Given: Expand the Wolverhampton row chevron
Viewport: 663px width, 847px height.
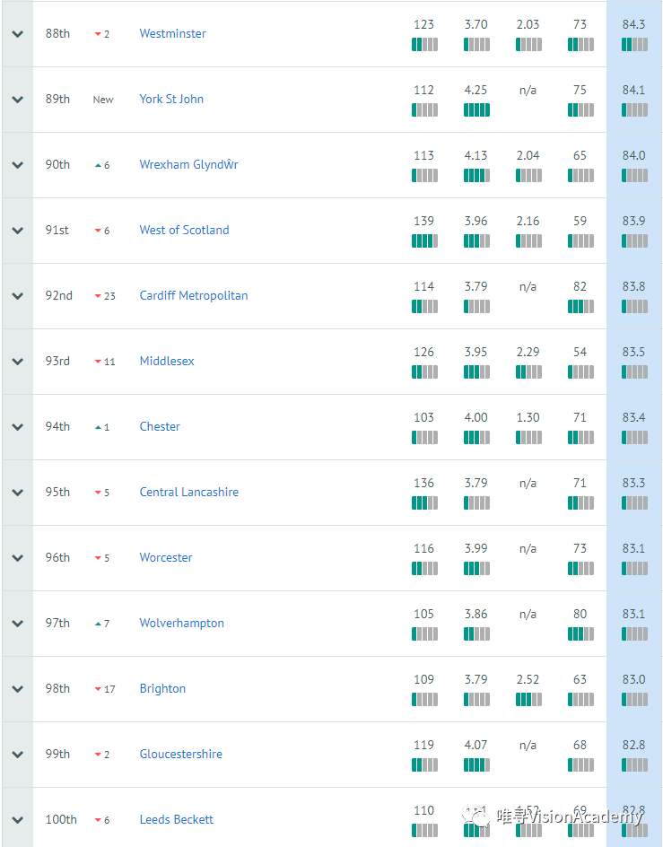Looking at the screenshot, I should click(x=18, y=624).
